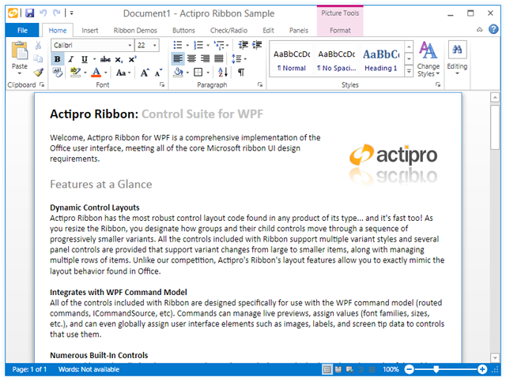
Task: Toggle Show paragraph marks pilcrow
Action: click(240, 72)
